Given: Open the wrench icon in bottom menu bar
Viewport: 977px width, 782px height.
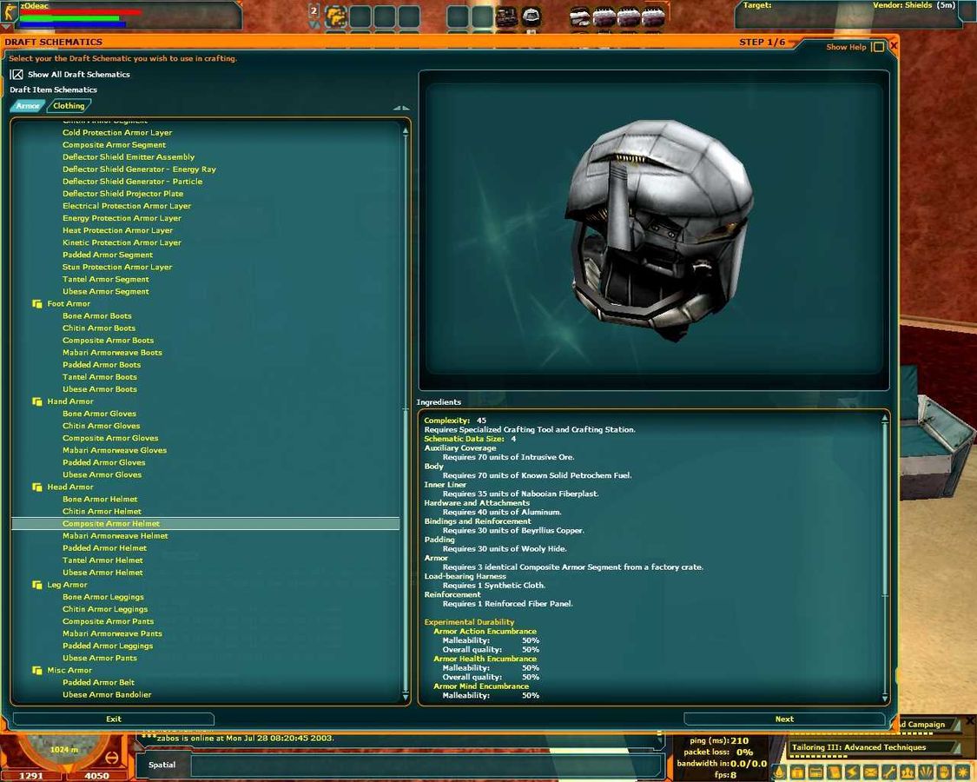Looking at the screenshot, I should 889,772.
